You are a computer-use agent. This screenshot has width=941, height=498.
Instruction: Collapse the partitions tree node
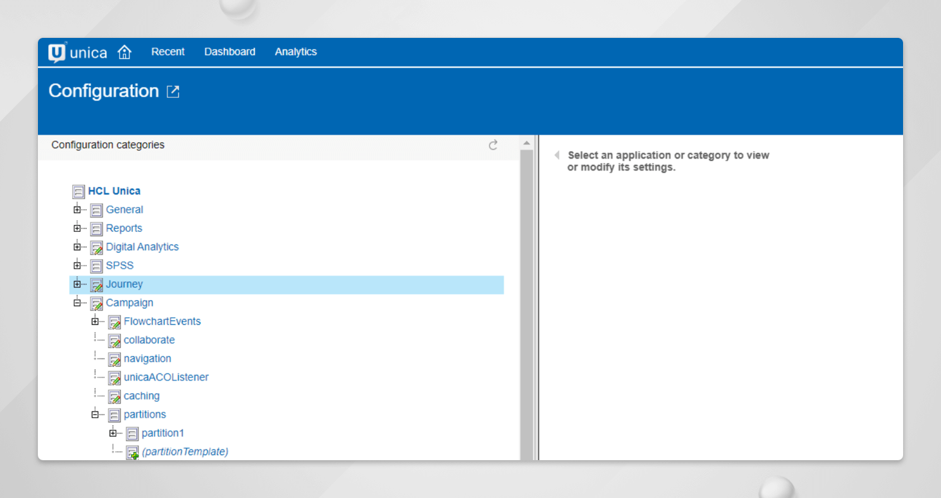point(95,415)
